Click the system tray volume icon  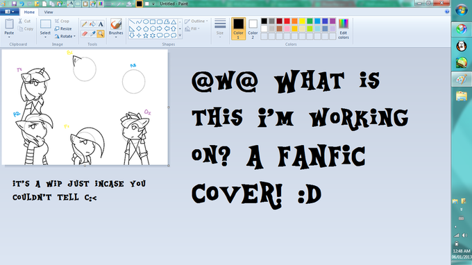pyautogui.click(x=465, y=235)
